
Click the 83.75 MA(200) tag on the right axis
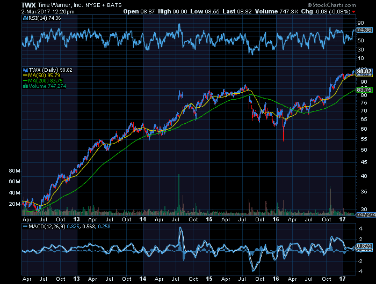click(x=364, y=89)
